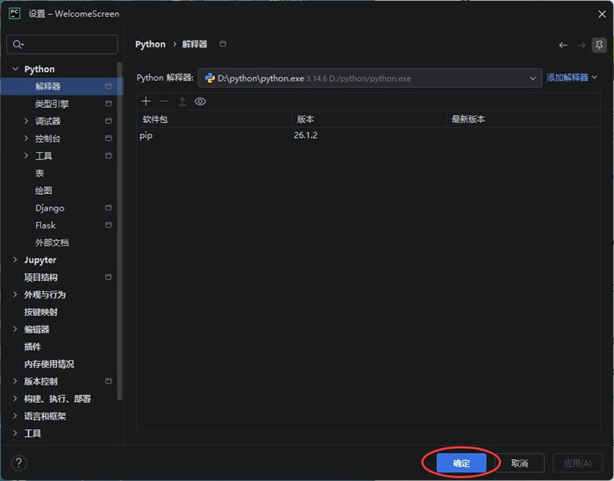This screenshot has height=481, width=614.
Task: Expand the 版本控制 tree node
Action: (15, 381)
